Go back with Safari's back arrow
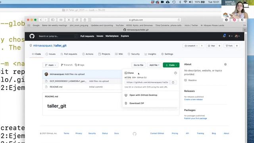The image size is (254, 143). (x=41, y=20)
